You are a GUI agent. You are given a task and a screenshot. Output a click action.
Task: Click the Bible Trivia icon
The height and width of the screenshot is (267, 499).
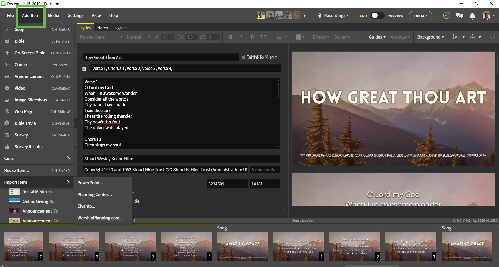pyautogui.click(x=7, y=123)
